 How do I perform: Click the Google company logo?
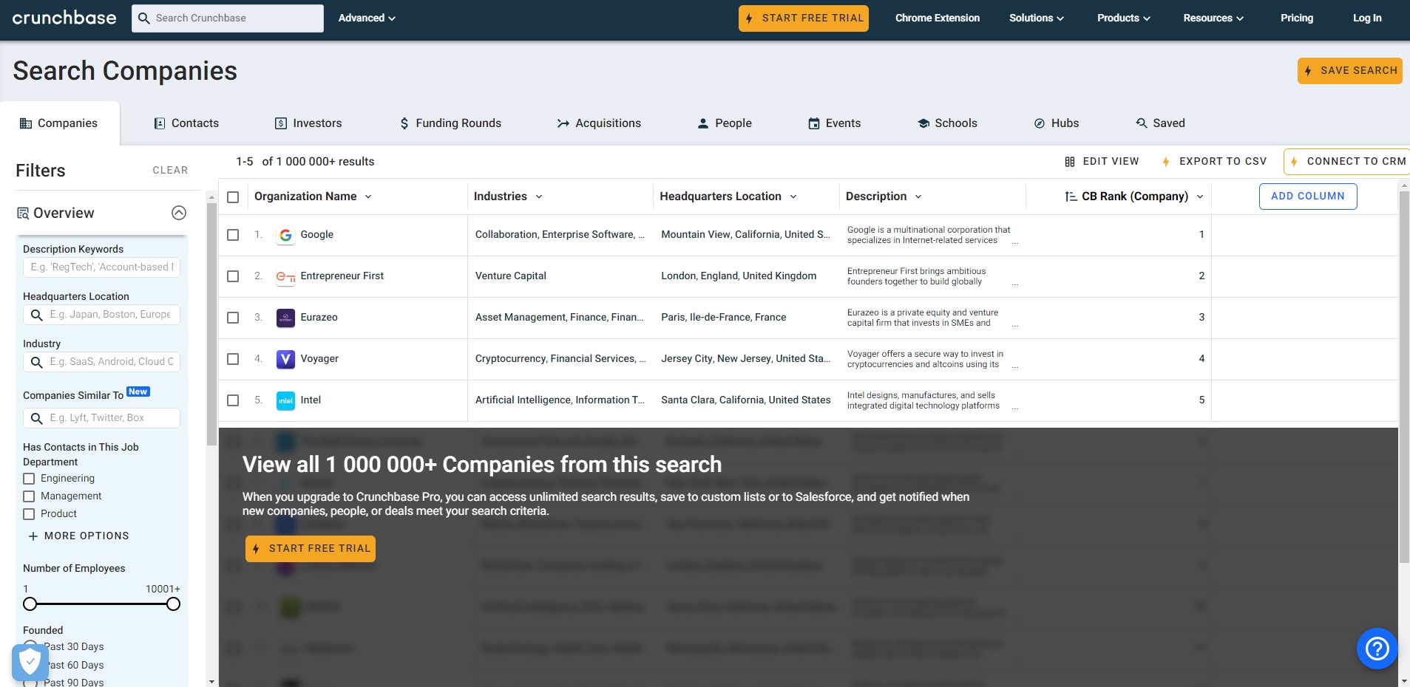[x=285, y=235]
